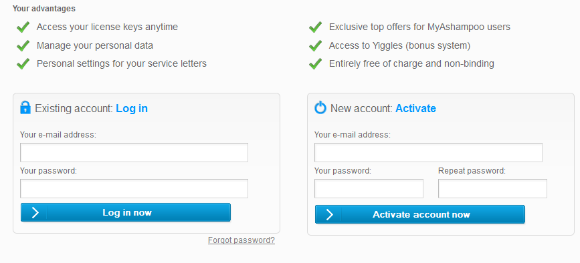Image resolution: width=580 pixels, height=263 pixels.
Task: Click the arrow icon on Activate account button
Action: tap(329, 215)
